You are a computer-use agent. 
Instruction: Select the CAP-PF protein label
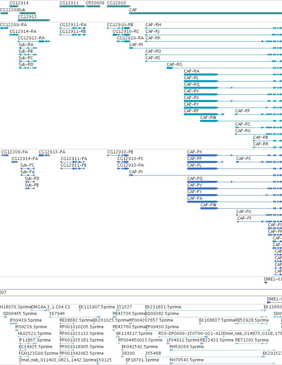(x=245, y=218)
